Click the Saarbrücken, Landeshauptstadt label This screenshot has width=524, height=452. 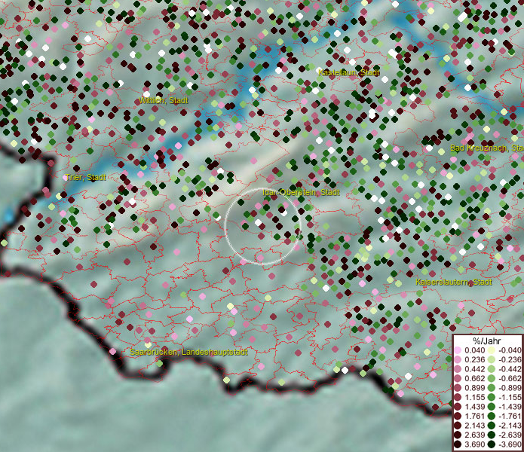pos(188,352)
